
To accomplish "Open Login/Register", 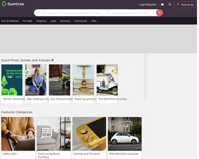I will click(x=148, y=4).
